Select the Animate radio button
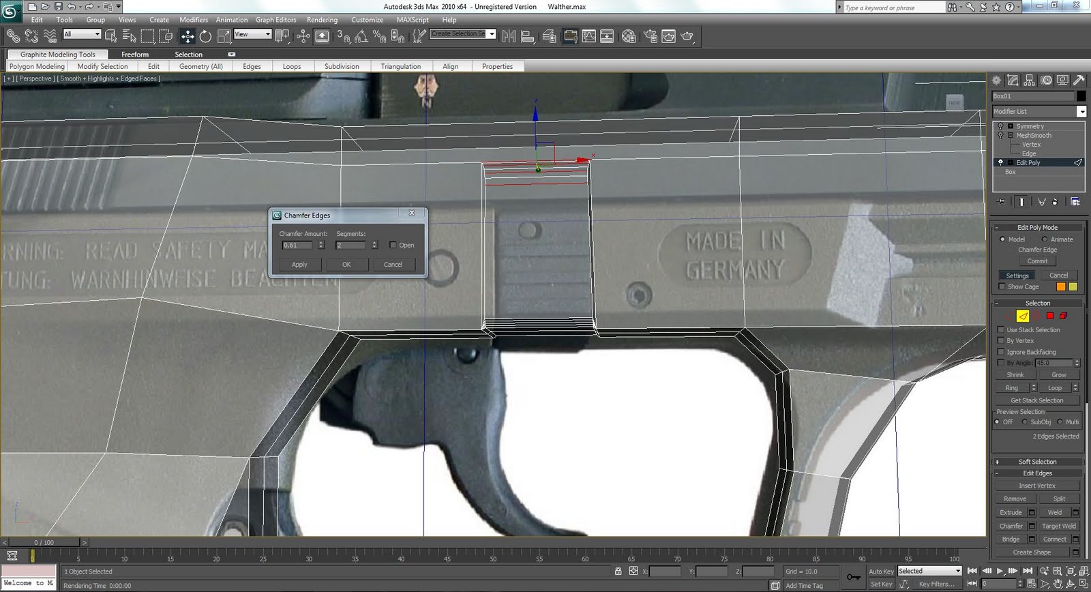Image resolution: width=1091 pixels, height=592 pixels. point(1045,239)
